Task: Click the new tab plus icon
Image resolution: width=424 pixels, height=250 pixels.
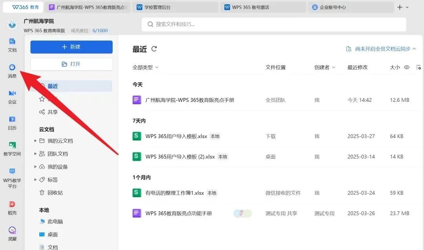Action: tap(400, 7)
